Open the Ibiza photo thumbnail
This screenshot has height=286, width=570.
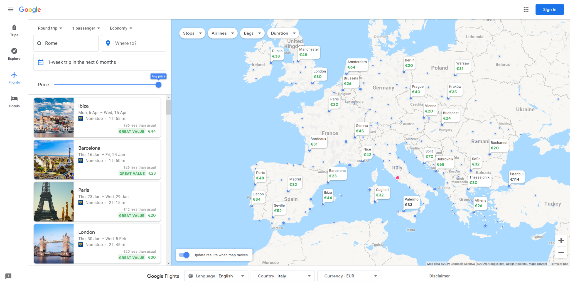[x=54, y=117]
